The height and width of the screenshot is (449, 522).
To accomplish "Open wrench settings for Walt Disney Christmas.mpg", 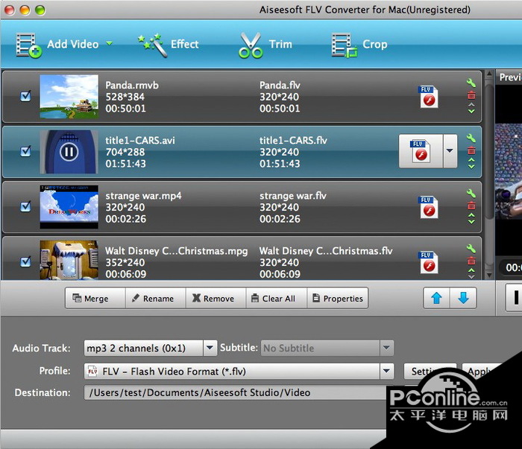I will [x=471, y=248].
